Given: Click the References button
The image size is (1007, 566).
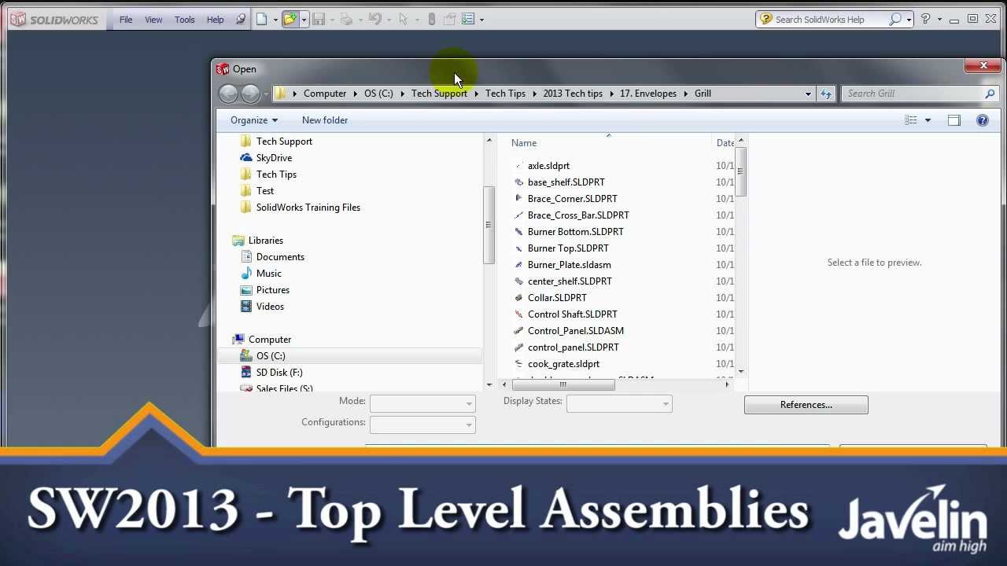Looking at the screenshot, I should pyautogui.click(x=806, y=404).
